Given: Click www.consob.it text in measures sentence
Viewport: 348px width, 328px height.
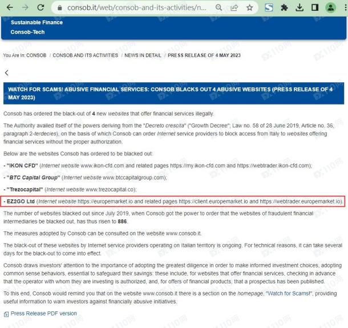Looking at the screenshot, I should tap(183, 234).
